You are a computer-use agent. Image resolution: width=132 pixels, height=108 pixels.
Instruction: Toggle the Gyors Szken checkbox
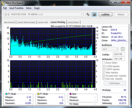click(x=104, y=62)
